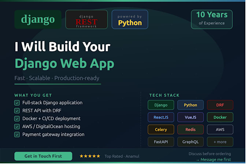This screenshot has width=249, height=167.
Task: Click the 'Full-stack Django application' text
Action: [x=52, y=103]
